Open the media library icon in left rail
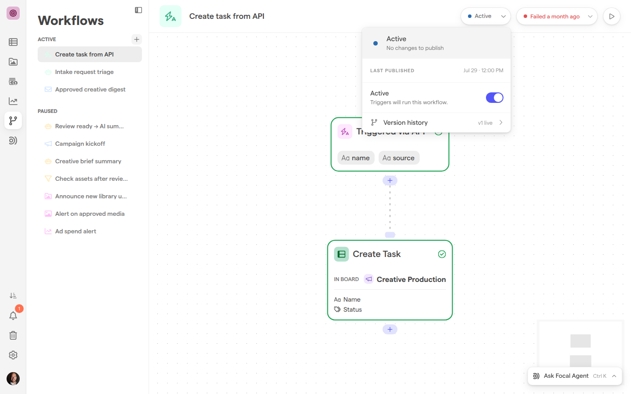The height and width of the screenshot is (394, 631). point(13,62)
